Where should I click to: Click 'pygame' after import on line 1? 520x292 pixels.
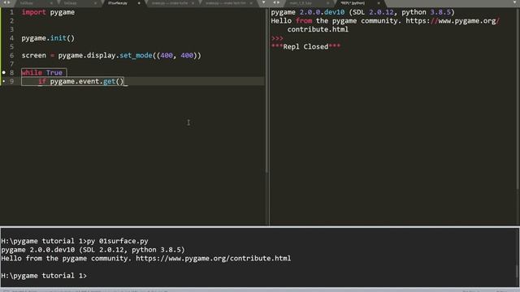tap(63, 12)
